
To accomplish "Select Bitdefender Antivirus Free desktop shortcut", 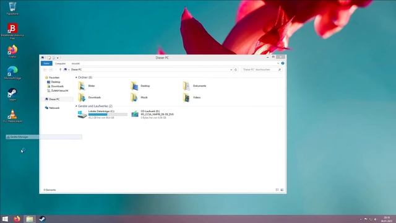I will coord(12,31).
